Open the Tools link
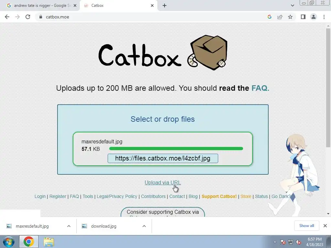Screen dimensions: 331x248 click(88, 196)
